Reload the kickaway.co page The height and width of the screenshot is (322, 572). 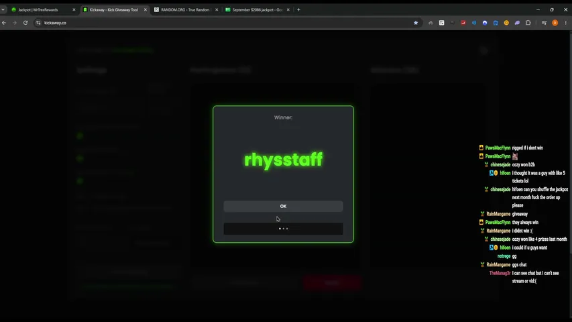tap(25, 23)
